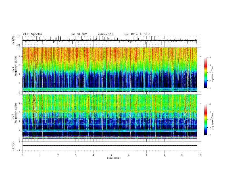Click the "station=GAK" header label
The image size is (225, 174).
[x=105, y=34]
